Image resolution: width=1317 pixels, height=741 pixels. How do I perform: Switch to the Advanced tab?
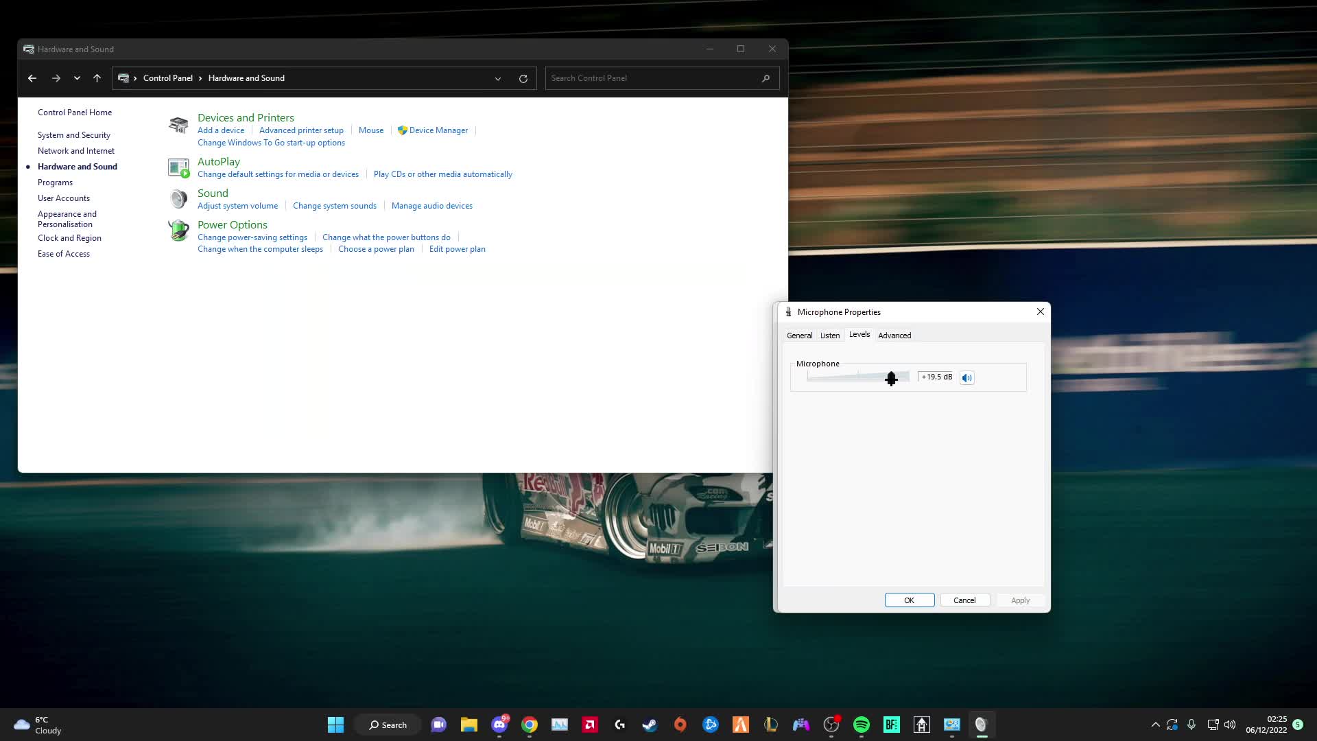tap(894, 336)
